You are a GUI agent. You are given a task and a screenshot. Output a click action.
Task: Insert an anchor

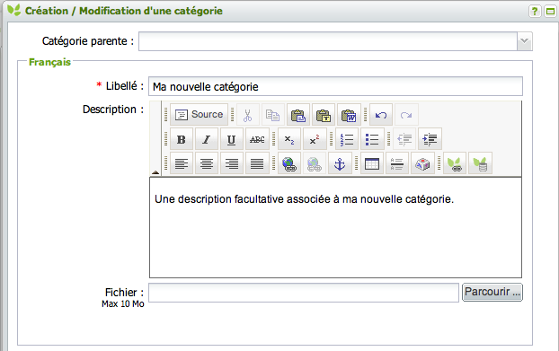[340, 163]
